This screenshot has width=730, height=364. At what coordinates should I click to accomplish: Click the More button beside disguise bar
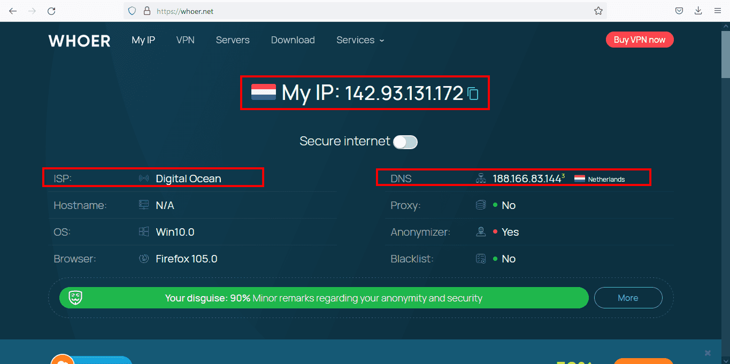pyautogui.click(x=628, y=298)
